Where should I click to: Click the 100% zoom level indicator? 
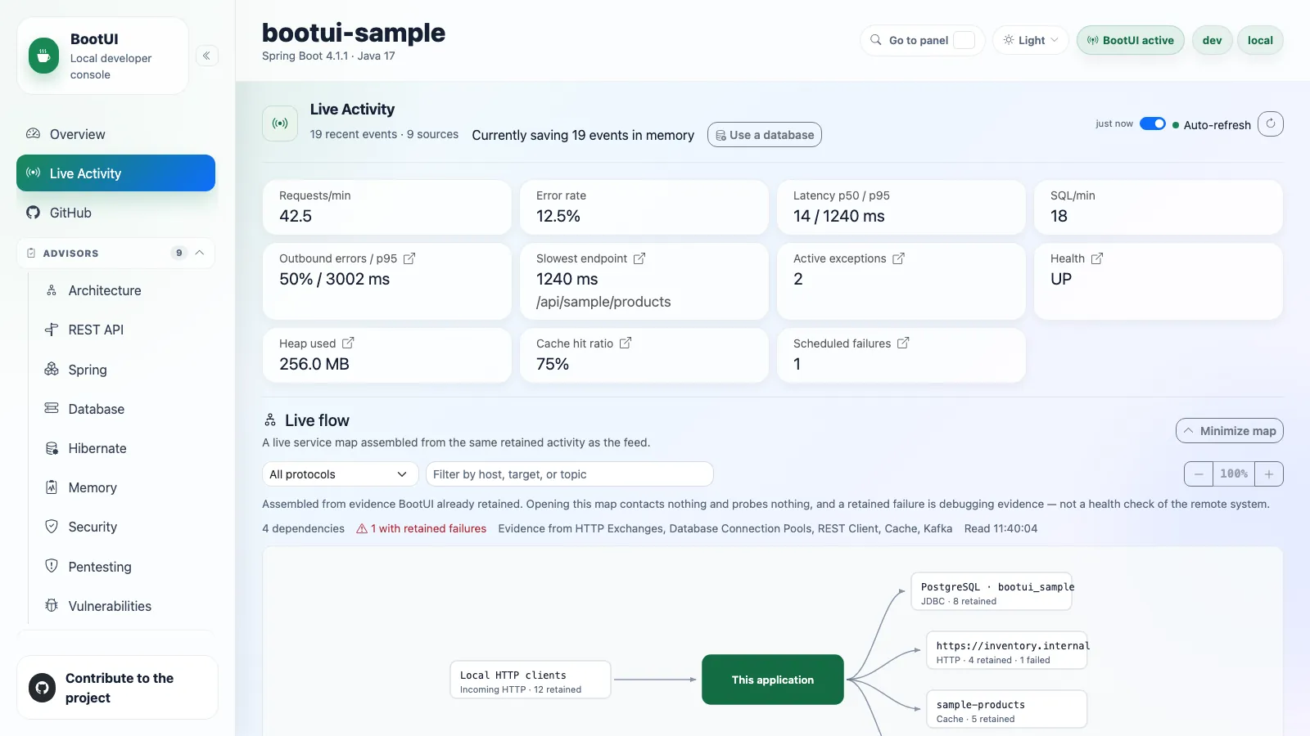(1234, 473)
